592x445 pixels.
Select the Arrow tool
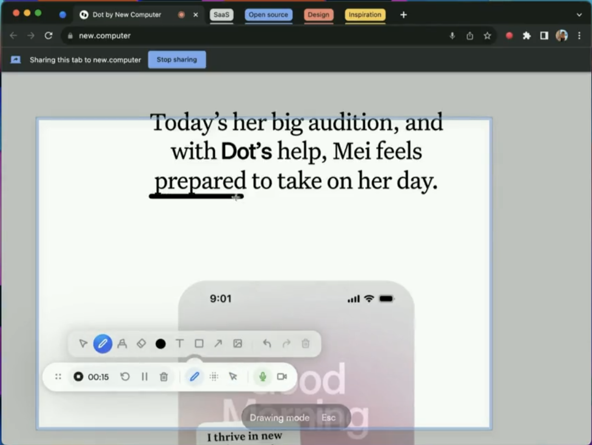coord(218,344)
